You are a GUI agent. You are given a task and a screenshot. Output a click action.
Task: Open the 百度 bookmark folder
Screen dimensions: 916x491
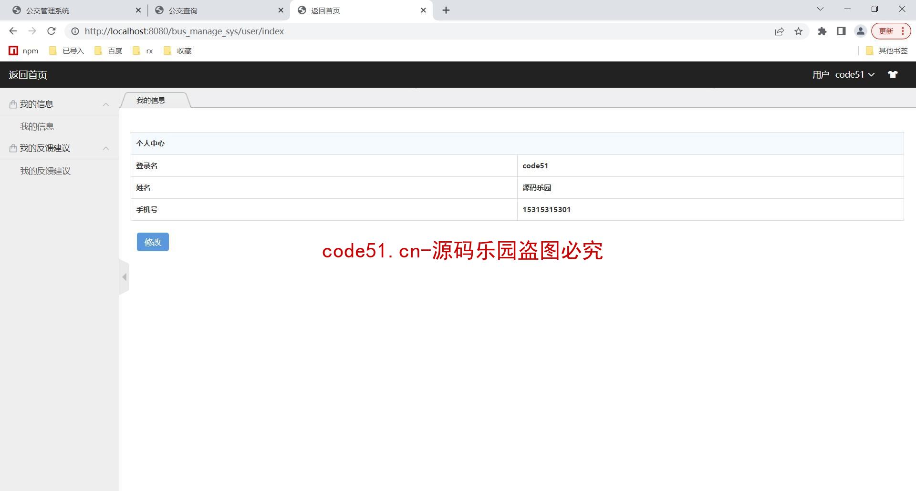coord(109,51)
